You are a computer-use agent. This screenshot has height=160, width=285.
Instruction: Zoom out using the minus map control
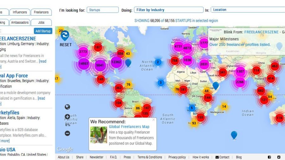coord(67,133)
